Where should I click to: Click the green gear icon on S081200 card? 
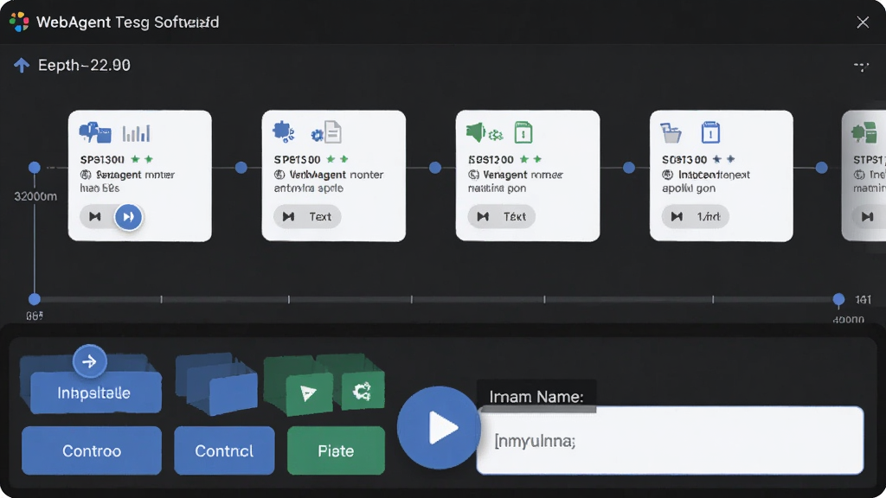coord(496,135)
